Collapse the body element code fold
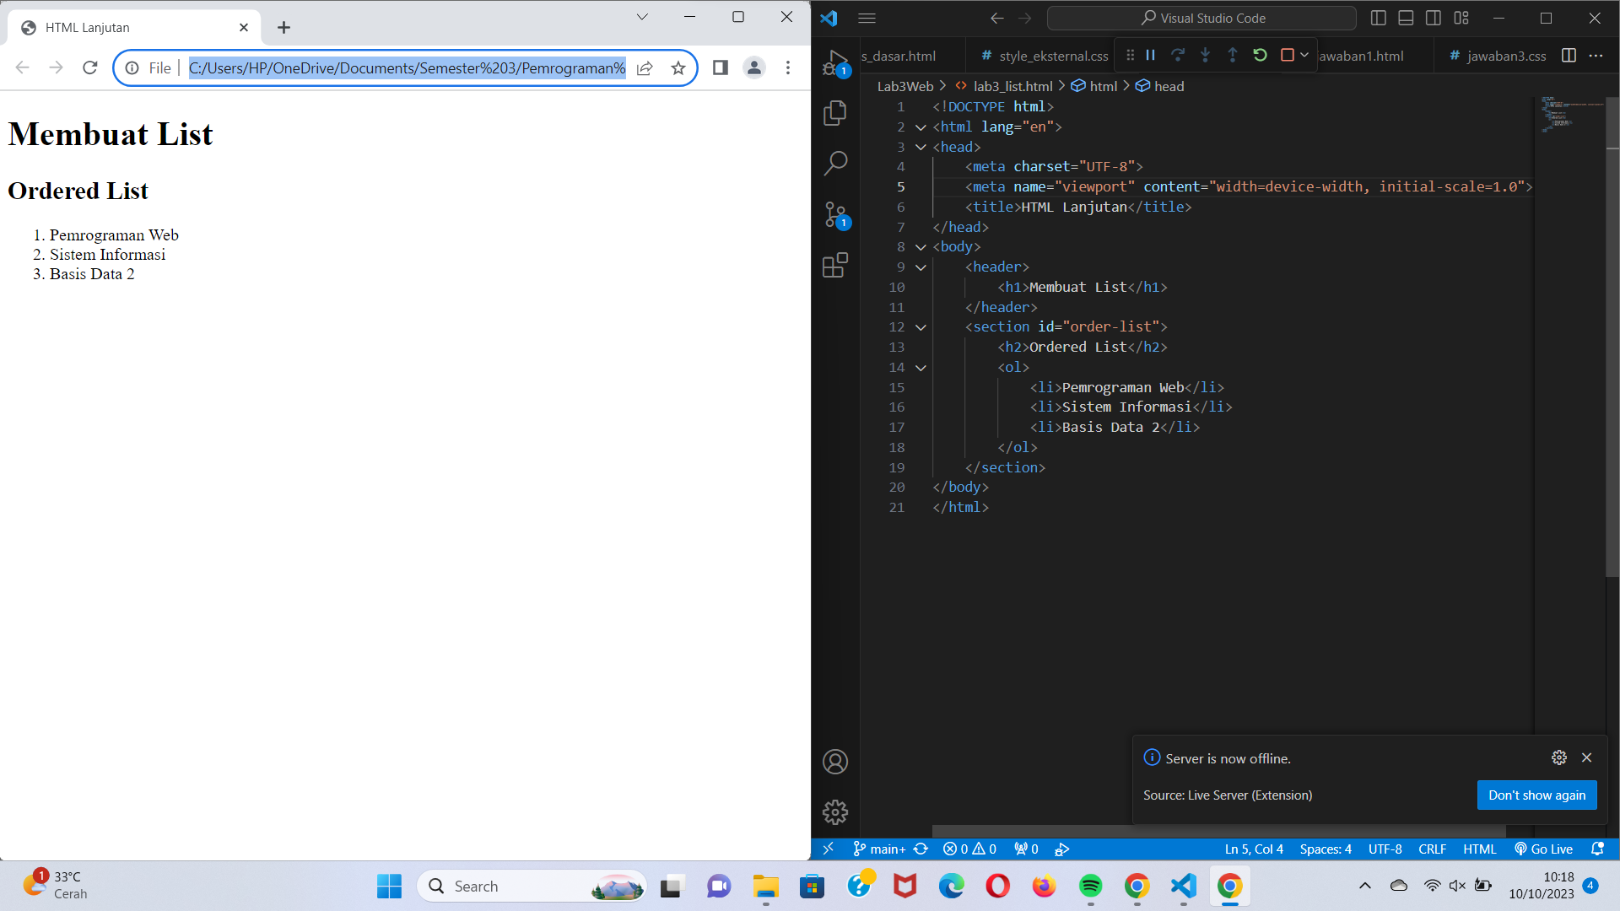 tap(921, 246)
